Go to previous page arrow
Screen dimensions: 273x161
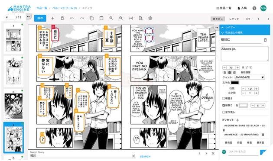click(x=259, y=19)
